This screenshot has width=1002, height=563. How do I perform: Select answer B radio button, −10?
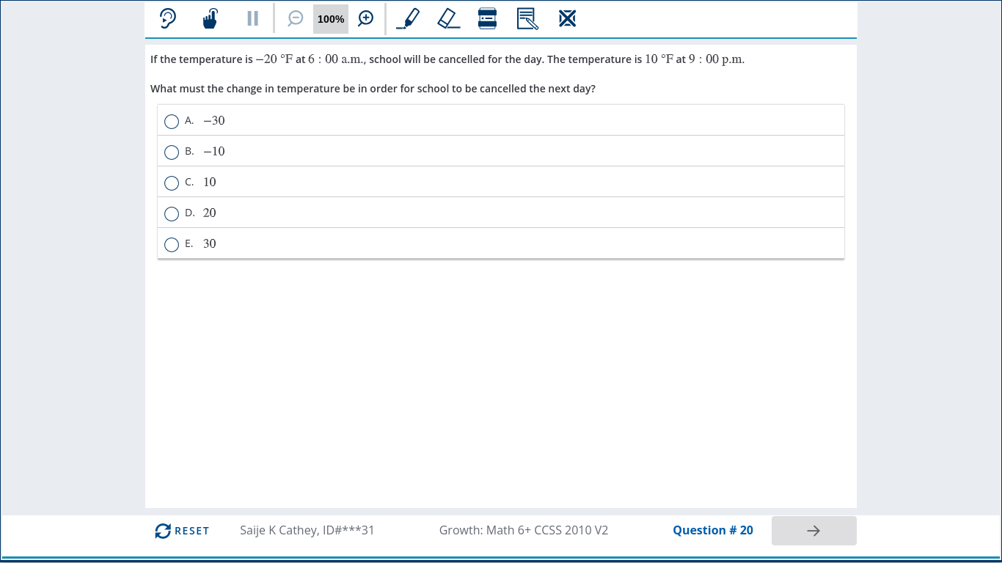(172, 152)
